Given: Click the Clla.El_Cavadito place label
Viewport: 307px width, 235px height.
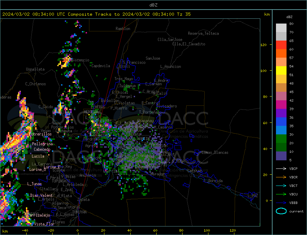Looking at the screenshot, I should pos(189,44).
